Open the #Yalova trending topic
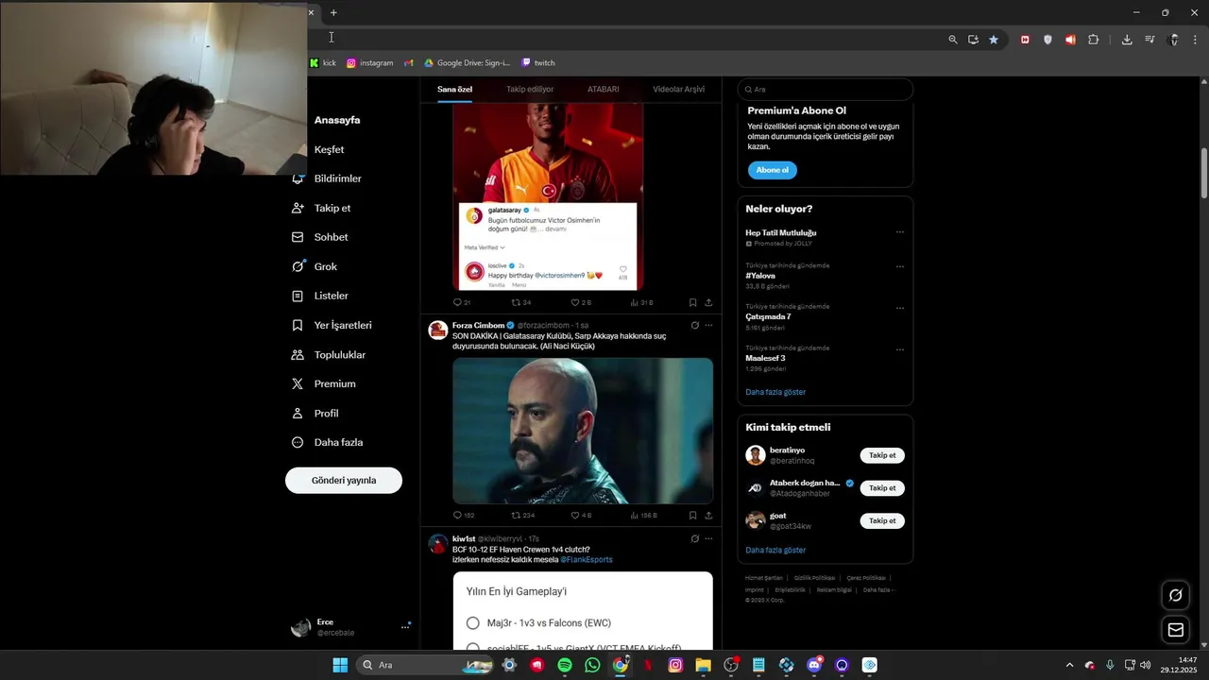 coord(760,276)
